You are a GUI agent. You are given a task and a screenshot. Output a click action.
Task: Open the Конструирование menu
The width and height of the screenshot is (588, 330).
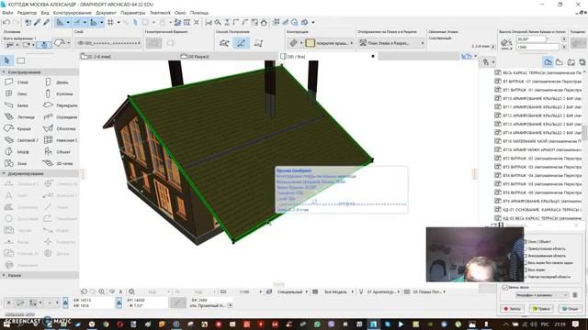[x=72, y=13]
